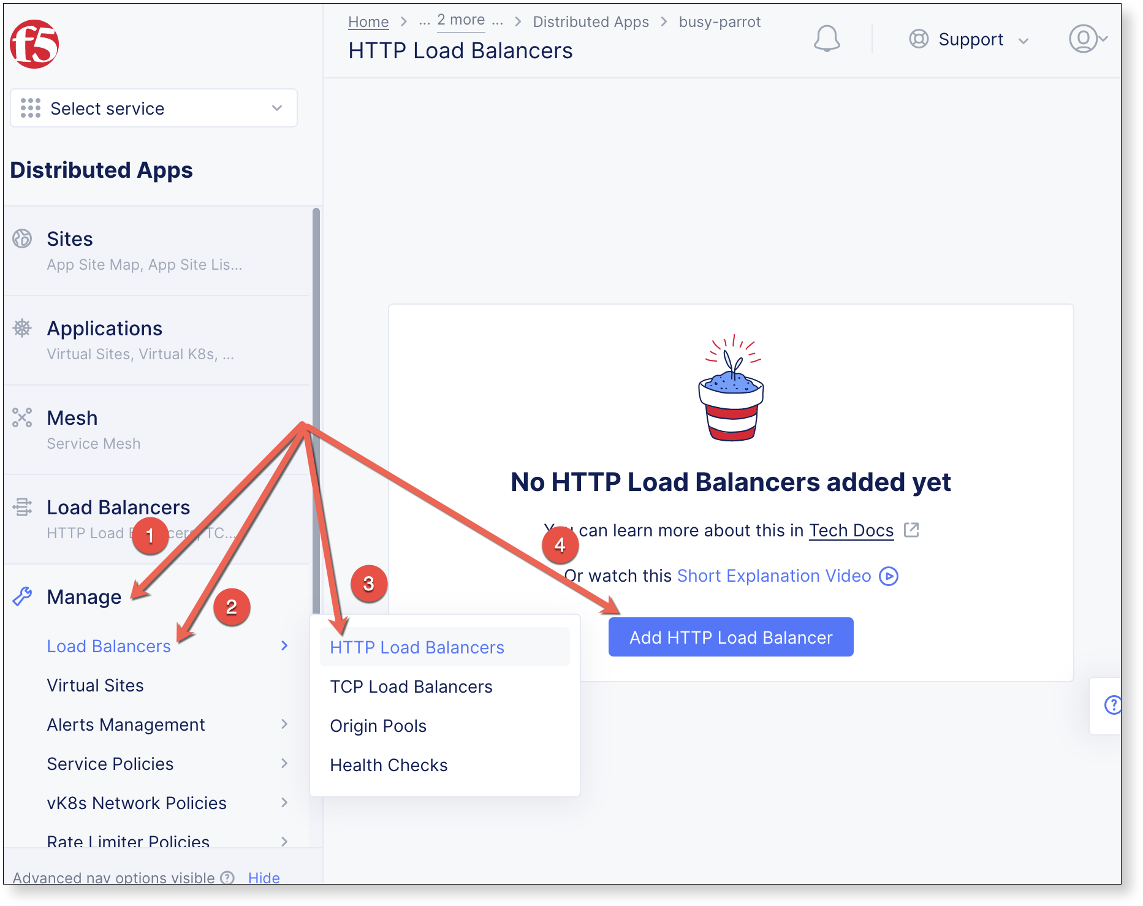Viewport: 1143px width, 906px height.
Task: Open the Select service dropdown
Action: coord(154,108)
